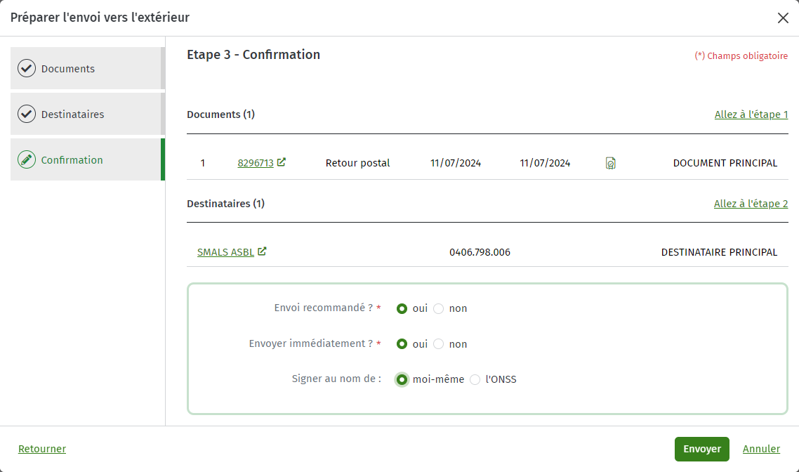Open external link icon next to SMALS ASBL
This screenshot has width=799, height=472.
click(262, 251)
